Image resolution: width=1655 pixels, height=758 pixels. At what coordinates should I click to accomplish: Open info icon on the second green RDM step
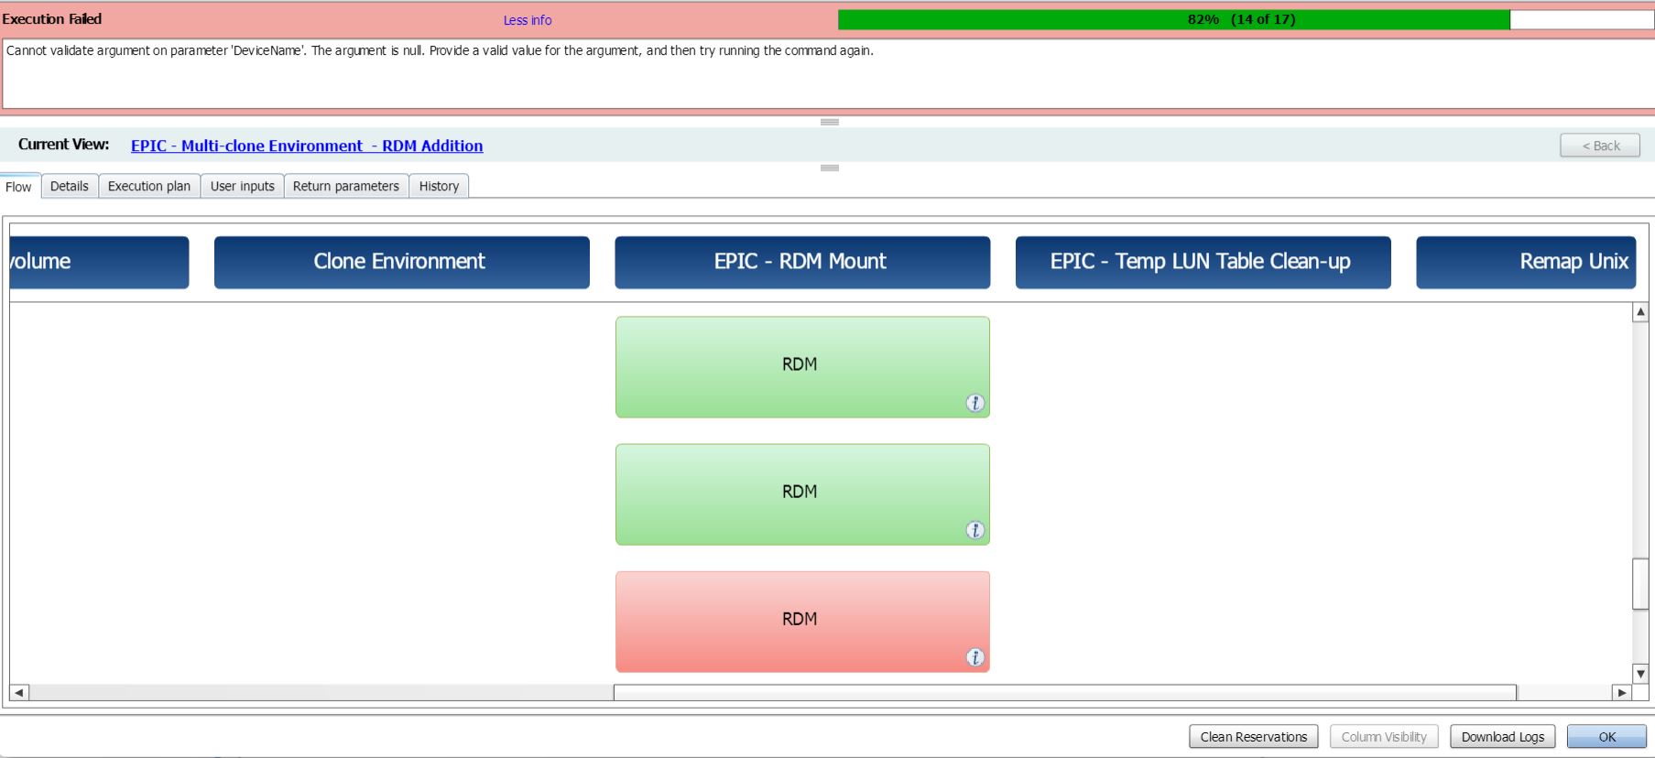[975, 530]
